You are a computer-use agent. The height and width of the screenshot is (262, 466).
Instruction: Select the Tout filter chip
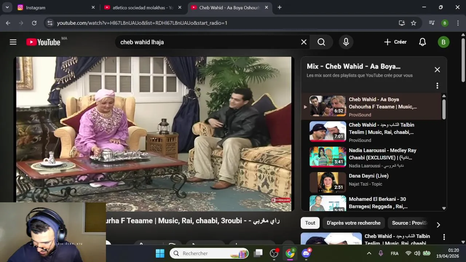pos(310,223)
